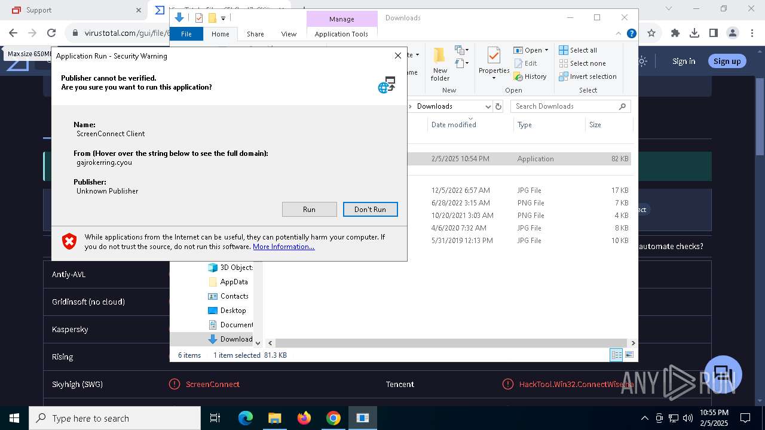
Task: Close the Application Run security warning dialog
Action: 398,56
